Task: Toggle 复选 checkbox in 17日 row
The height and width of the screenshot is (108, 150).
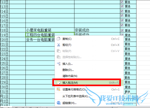Action: [122, 25]
